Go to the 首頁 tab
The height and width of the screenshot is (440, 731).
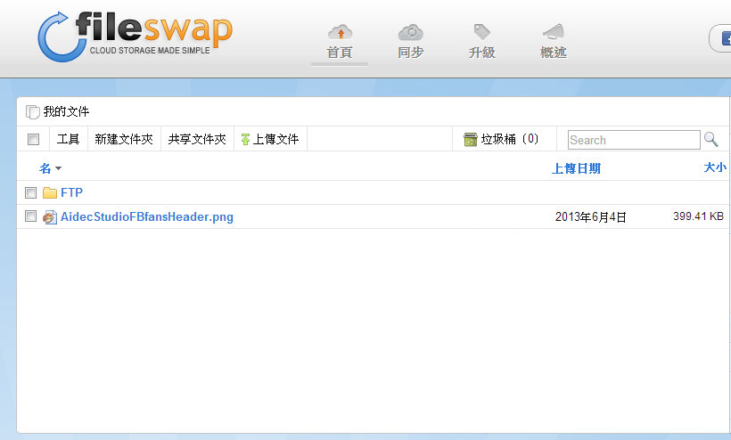click(340, 53)
